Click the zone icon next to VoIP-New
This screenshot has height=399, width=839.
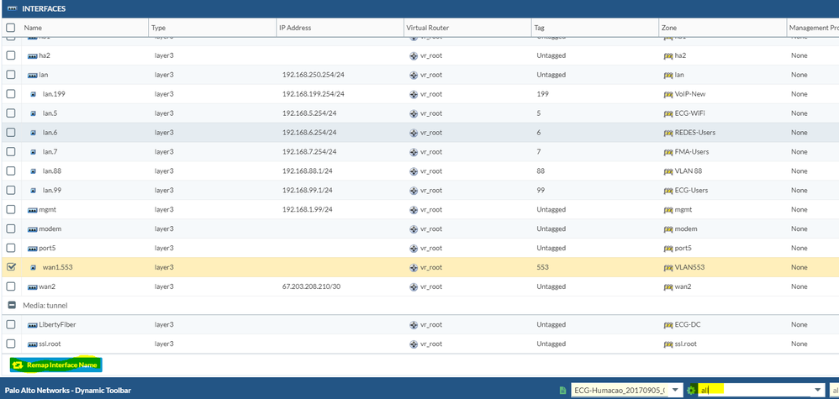[668, 94]
